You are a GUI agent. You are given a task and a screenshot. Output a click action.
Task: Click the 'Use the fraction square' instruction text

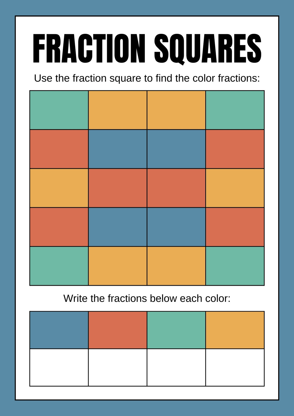click(x=147, y=78)
